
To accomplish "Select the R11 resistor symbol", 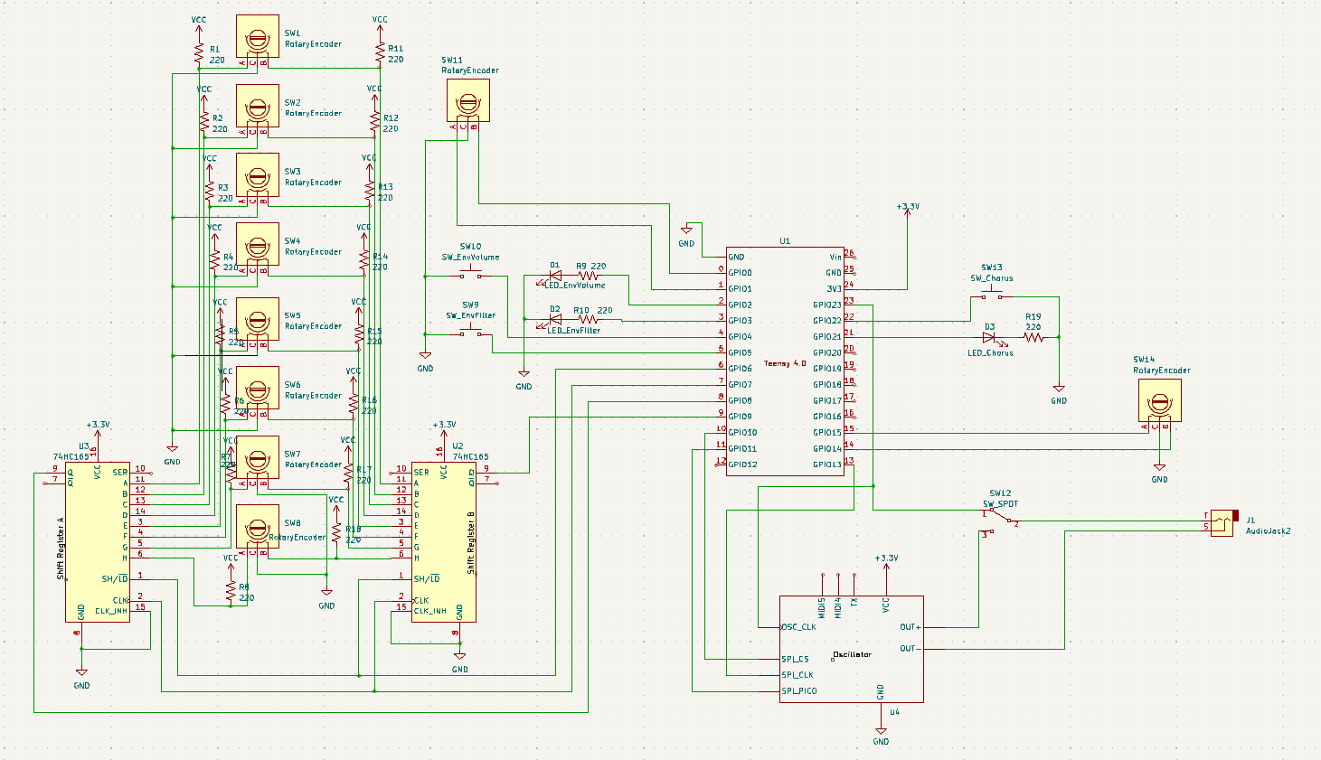I will (x=380, y=53).
